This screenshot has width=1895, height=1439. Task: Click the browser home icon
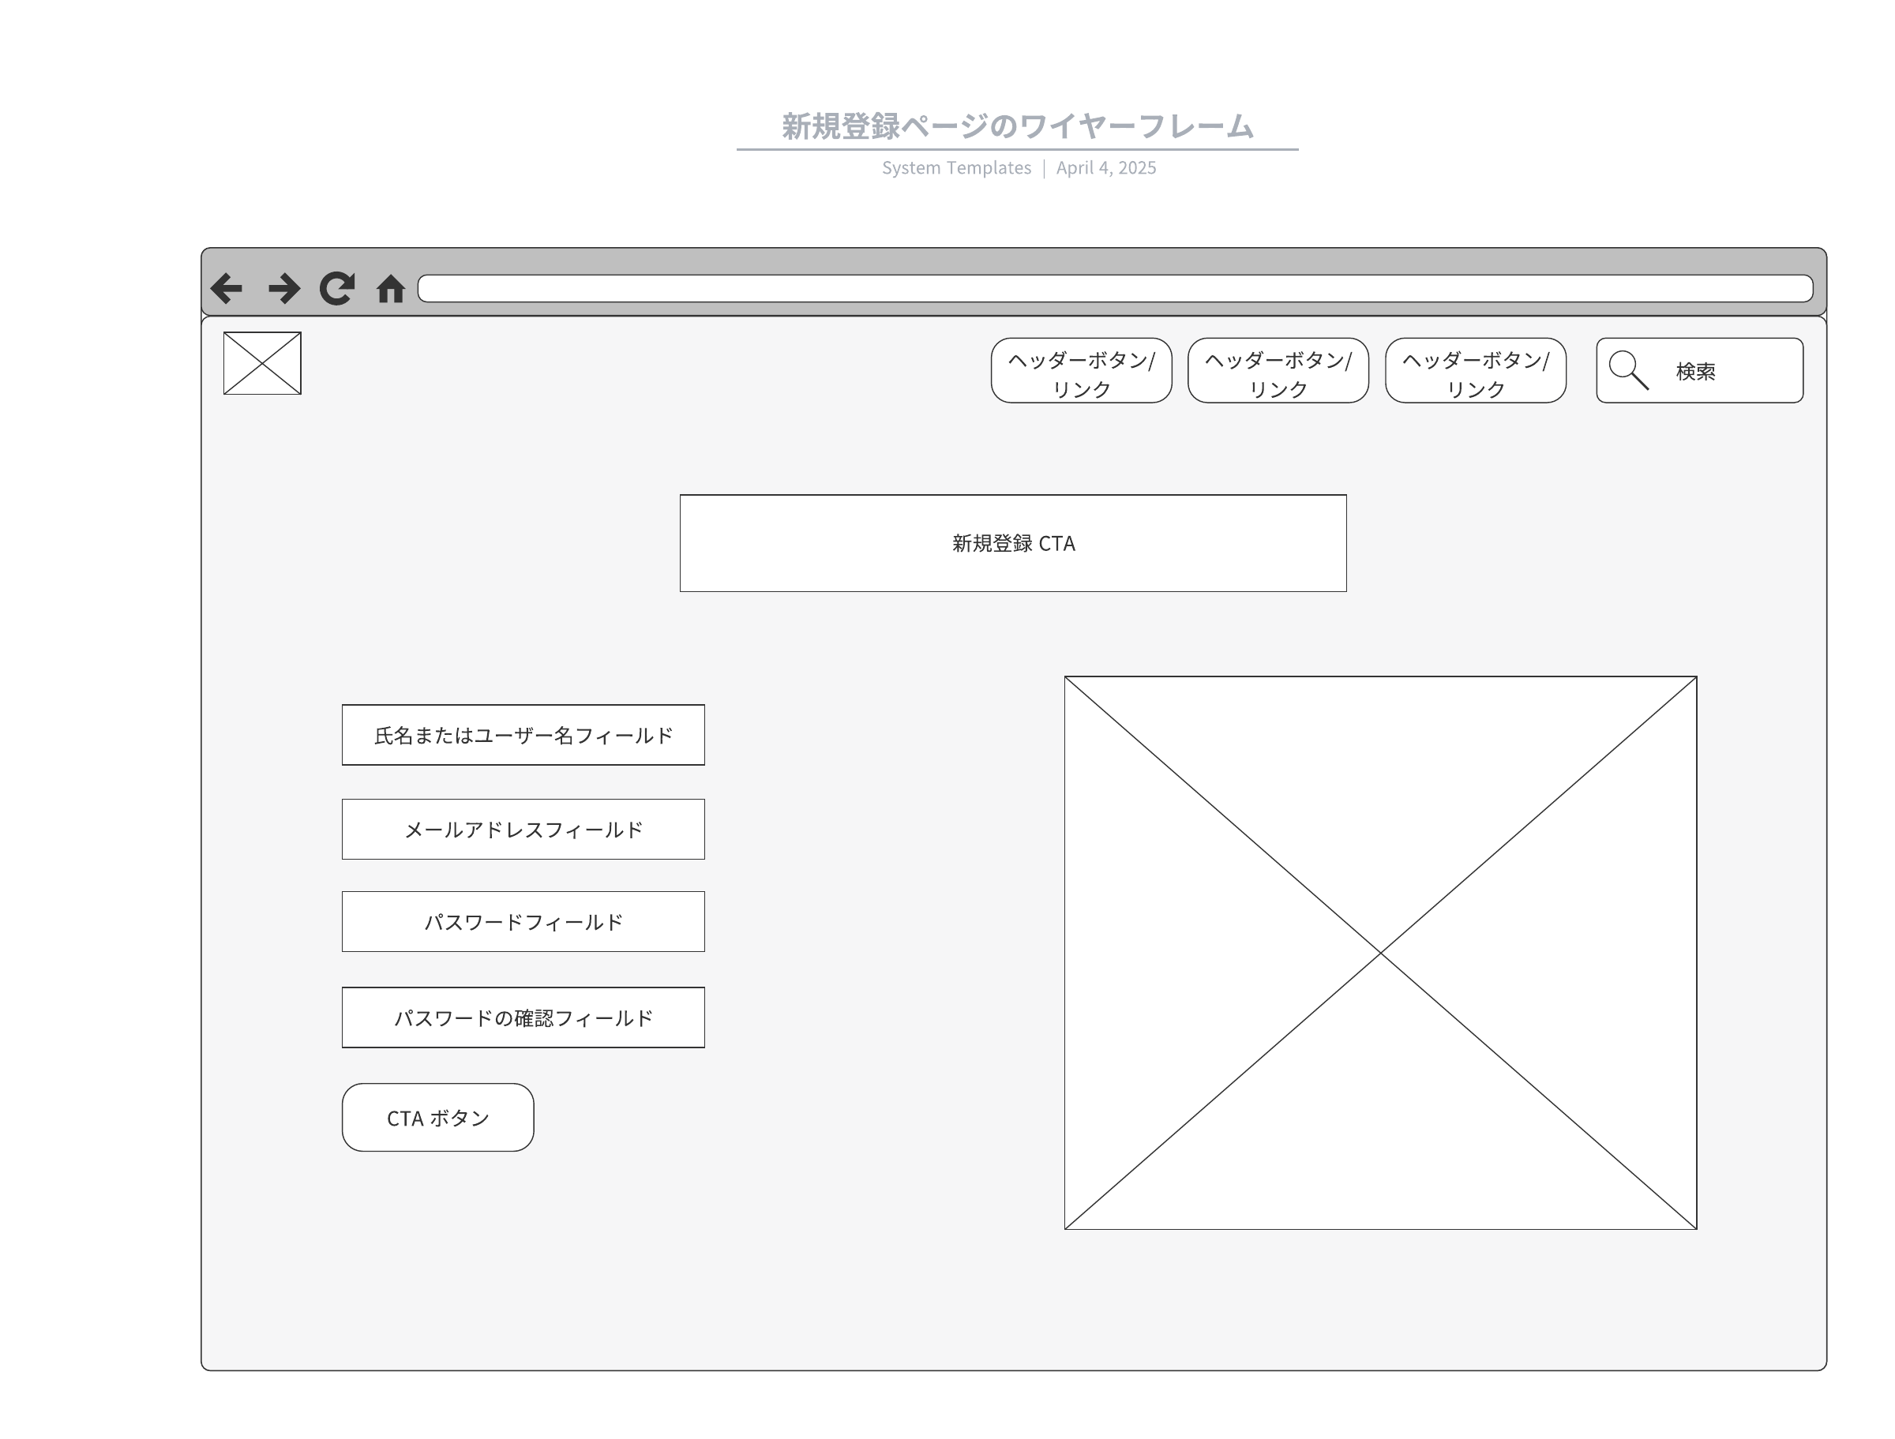coord(391,289)
